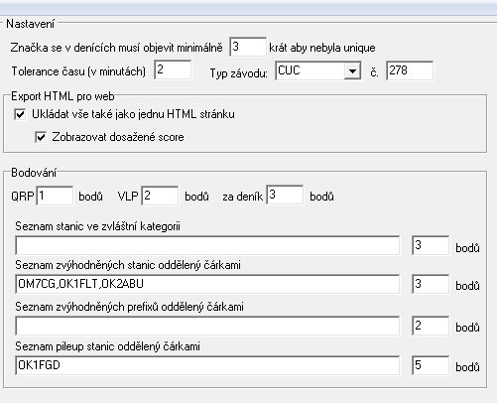This screenshot has height=403, width=497.
Task: Click the pileup points field showing 5
Action: [x=431, y=365]
